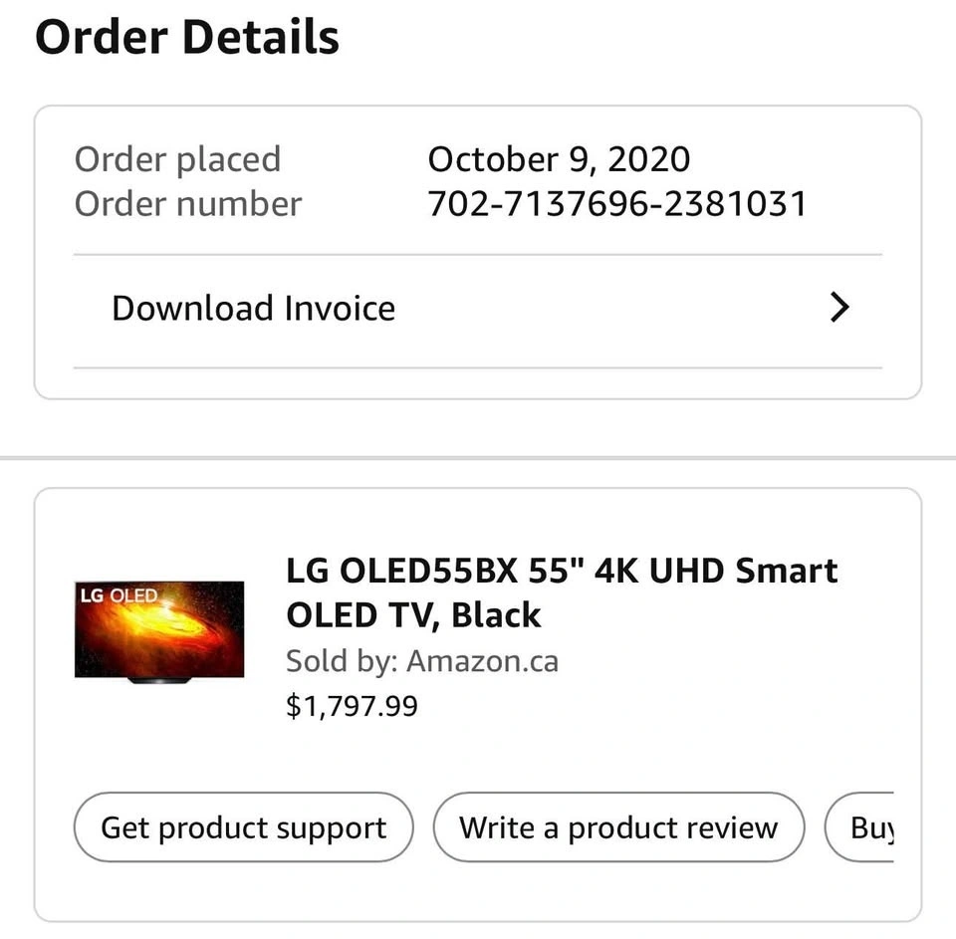The width and height of the screenshot is (956, 939).
Task: Click the October 9, 2020 order date
Action: tap(558, 159)
